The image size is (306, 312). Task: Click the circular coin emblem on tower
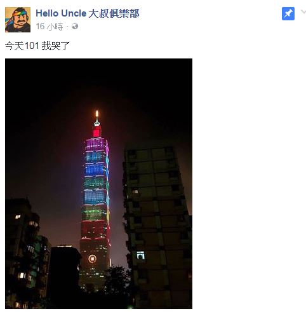[x=92, y=259]
